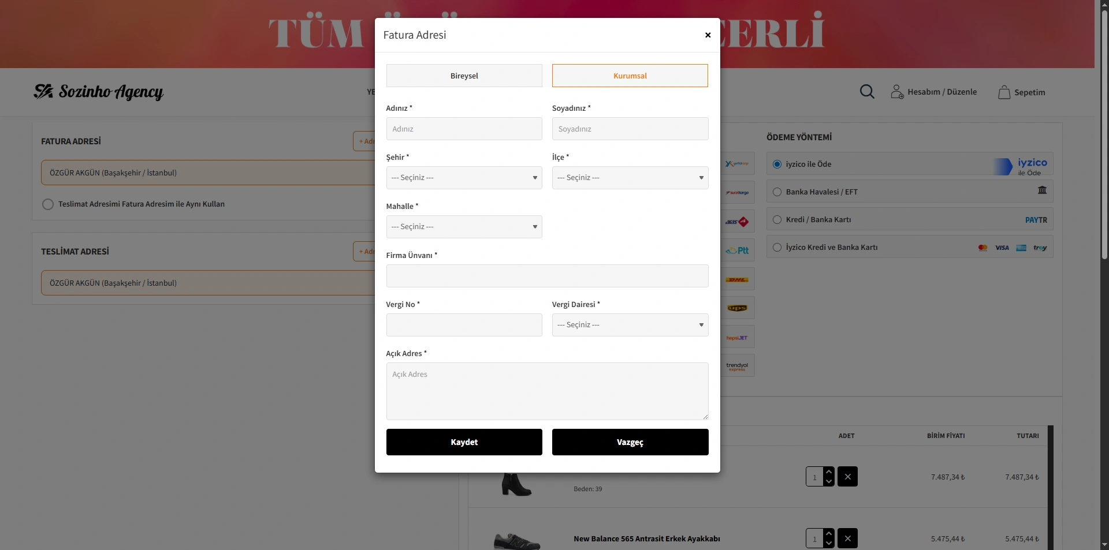Open the Şehir dropdown
Screen dimensions: 1109x550
pyautogui.click(x=464, y=178)
